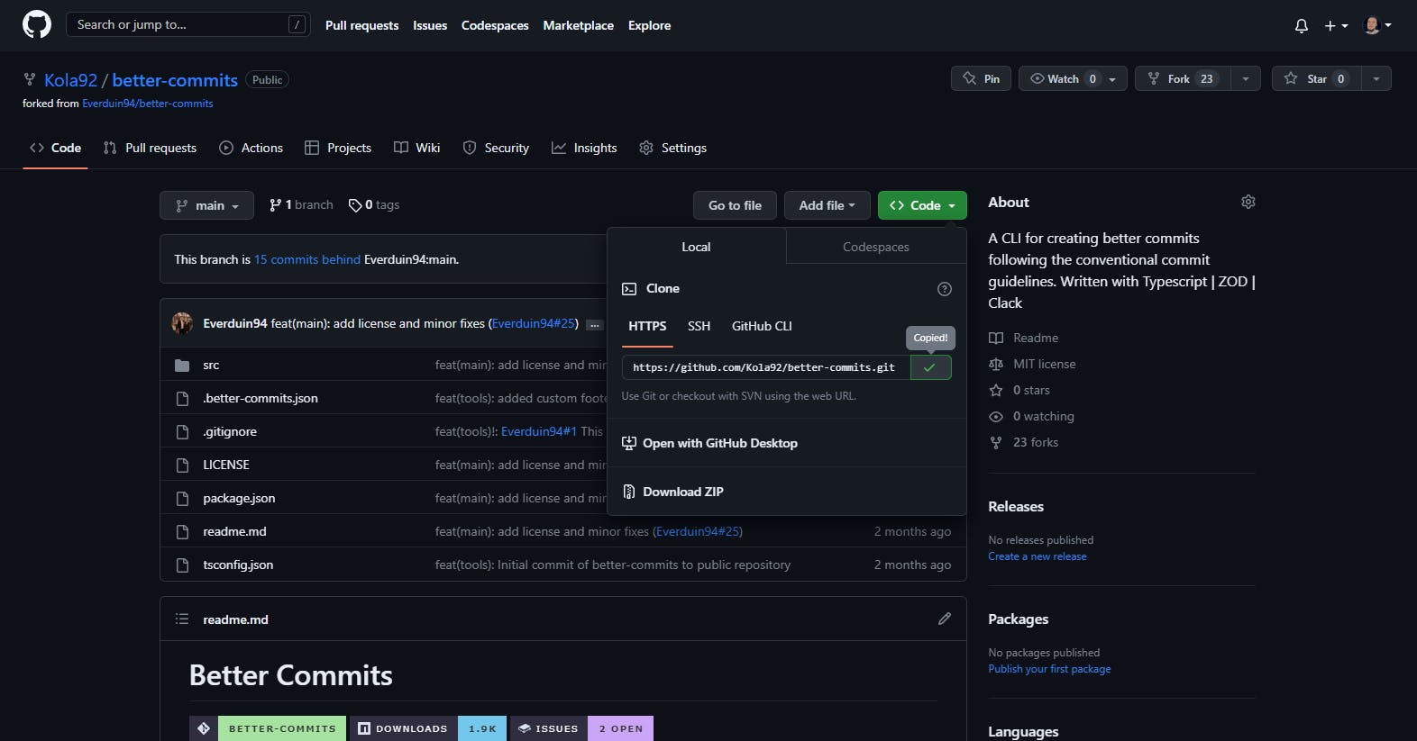1417x741 pixels.
Task: Open the GitHub home logo
Action: pos(37,24)
